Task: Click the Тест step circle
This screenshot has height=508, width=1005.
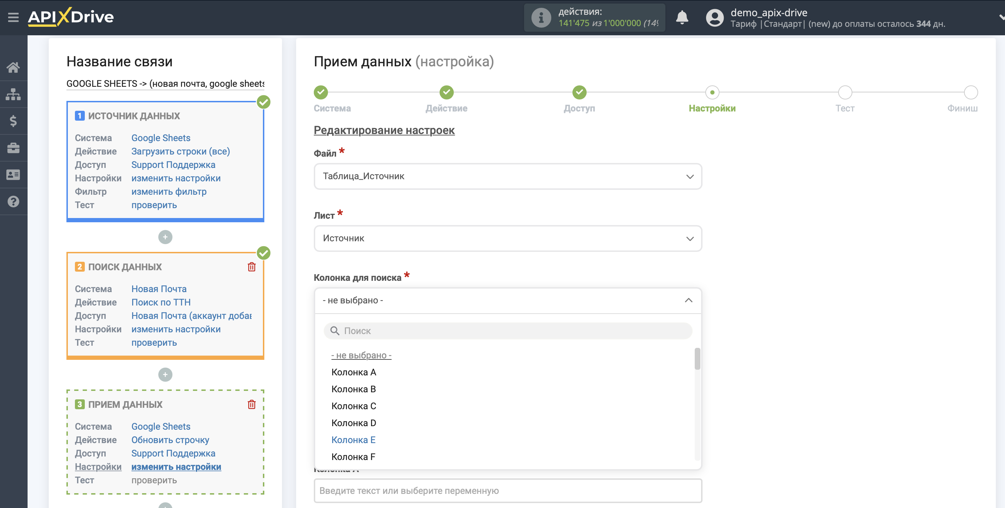Action: coord(845,92)
